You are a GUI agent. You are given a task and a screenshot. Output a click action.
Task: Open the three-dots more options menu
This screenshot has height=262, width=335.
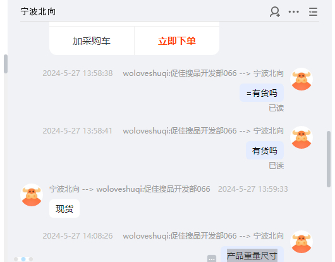click(x=294, y=12)
